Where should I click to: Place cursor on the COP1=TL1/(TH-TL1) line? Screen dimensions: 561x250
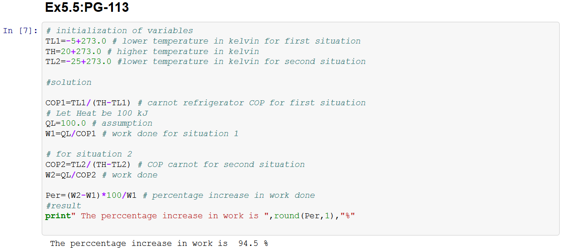[x=205, y=103]
